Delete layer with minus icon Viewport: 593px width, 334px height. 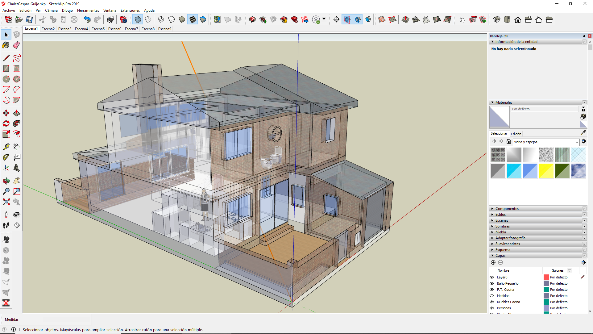(500, 262)
